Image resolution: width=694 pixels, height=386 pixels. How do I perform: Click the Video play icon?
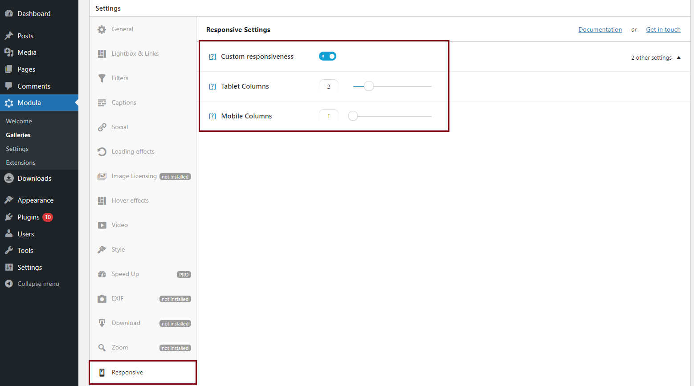102,225
